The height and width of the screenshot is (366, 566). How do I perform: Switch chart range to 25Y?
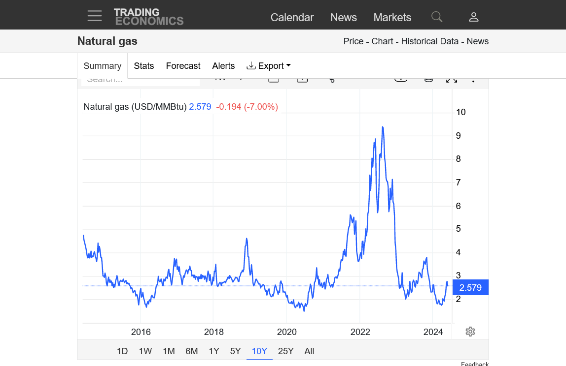285,351
